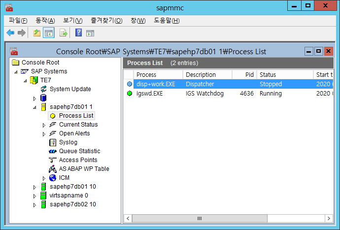Open the 창(W) menu
The width and height of the screenshot is (340, 230).
(138, 21)
